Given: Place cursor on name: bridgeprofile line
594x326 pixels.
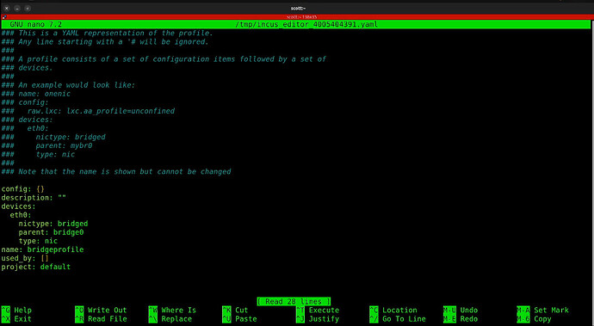Looking at the screenshot, I should (x=42, y=249).
